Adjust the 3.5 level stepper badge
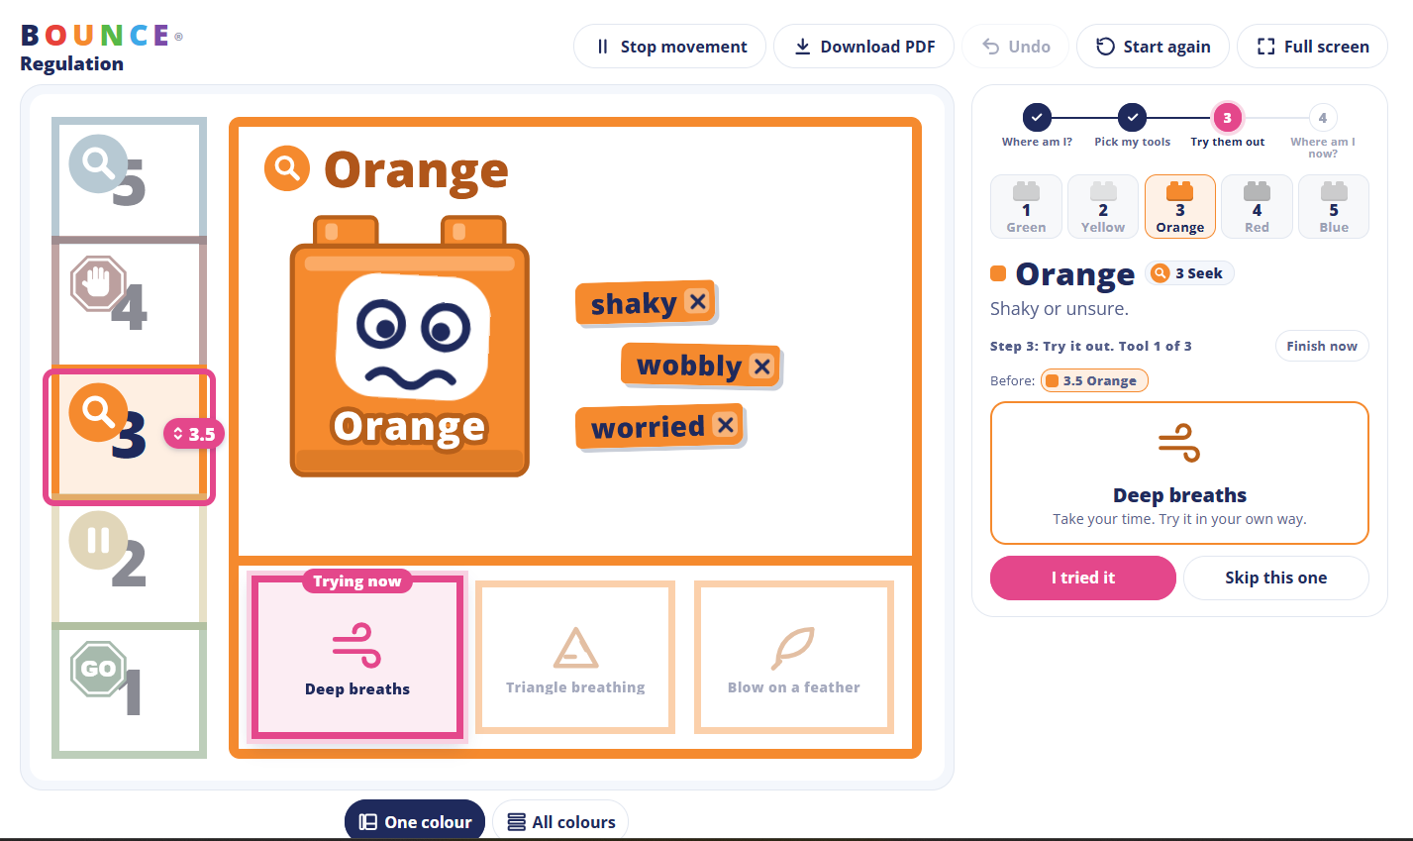The width and height of the screenshot is (1413, 841). (194, 434)
